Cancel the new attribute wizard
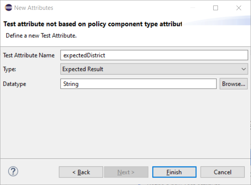Image resolution: width=251 pixels, height=185 pixels. coord(223,172)
